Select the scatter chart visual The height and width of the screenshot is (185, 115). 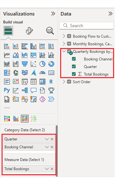coord(34,64)
